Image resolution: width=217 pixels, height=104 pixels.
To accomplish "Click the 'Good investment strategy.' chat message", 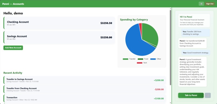I will click(x=196, y=53).
